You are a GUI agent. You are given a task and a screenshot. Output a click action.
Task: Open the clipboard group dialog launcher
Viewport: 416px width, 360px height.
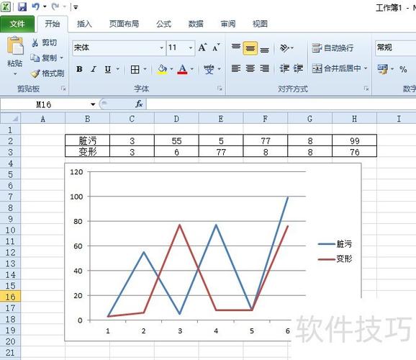click(x=63, y=89)
